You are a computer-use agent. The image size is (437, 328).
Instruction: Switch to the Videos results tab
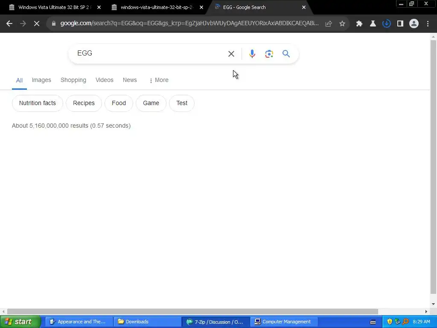[104, 80]
